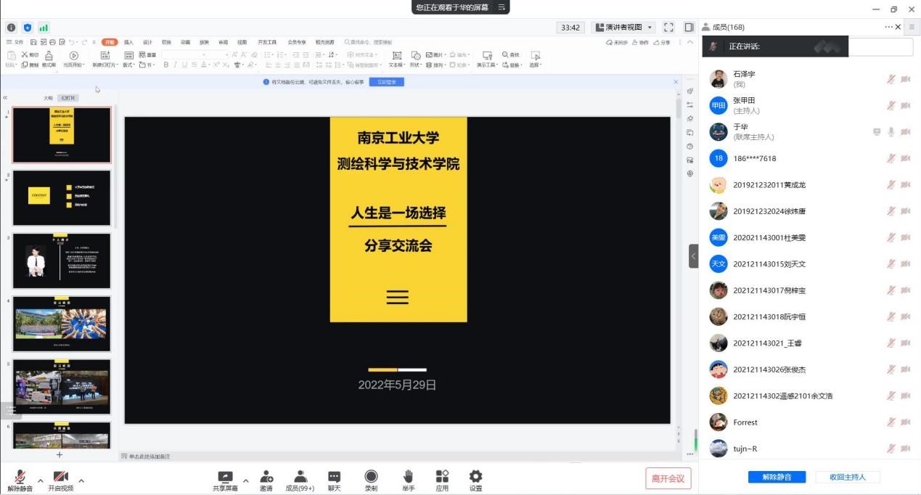Image resolution: width=921 pixels, height=495 pixels.
Task: Expand options arrow beside 共享屏幕
Action: point(245,480)
